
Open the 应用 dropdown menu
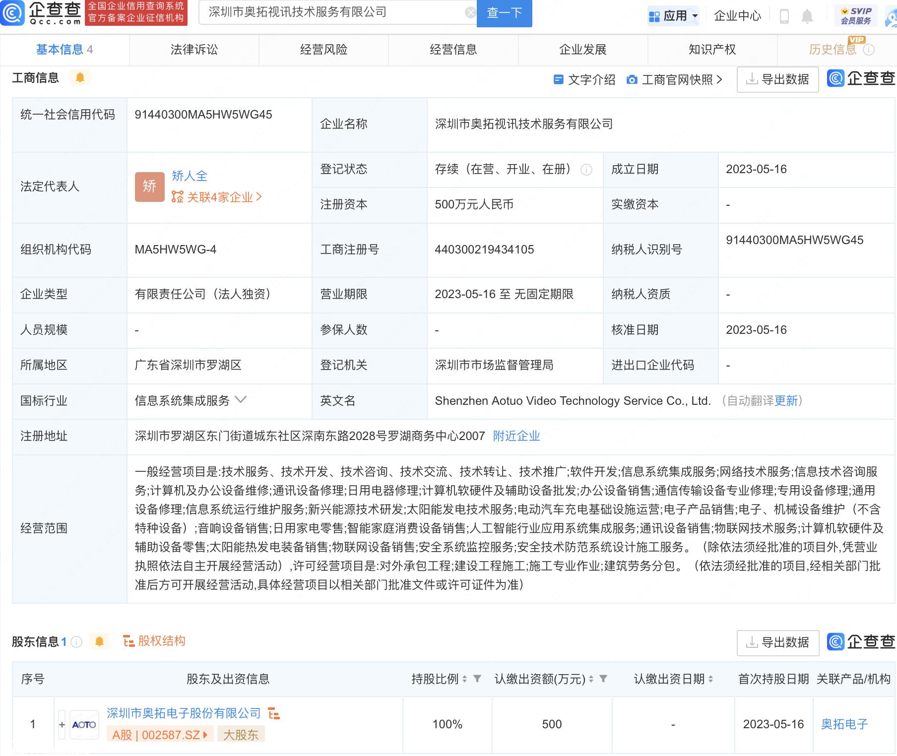(x=673, y=16)
